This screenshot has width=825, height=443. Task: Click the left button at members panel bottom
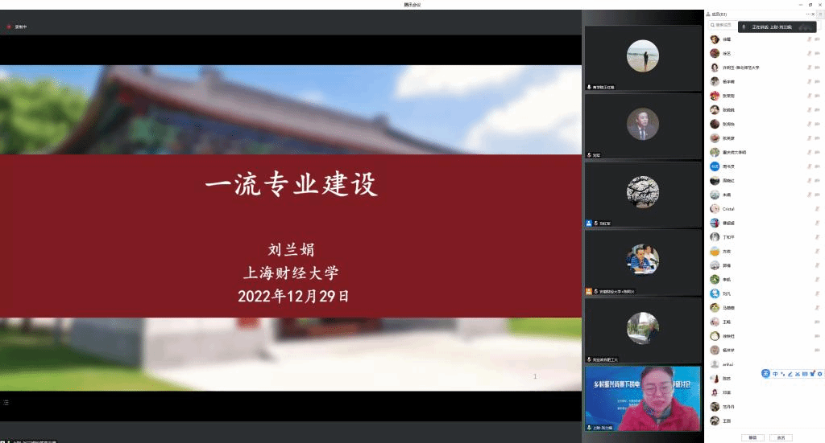click(753, 437)
